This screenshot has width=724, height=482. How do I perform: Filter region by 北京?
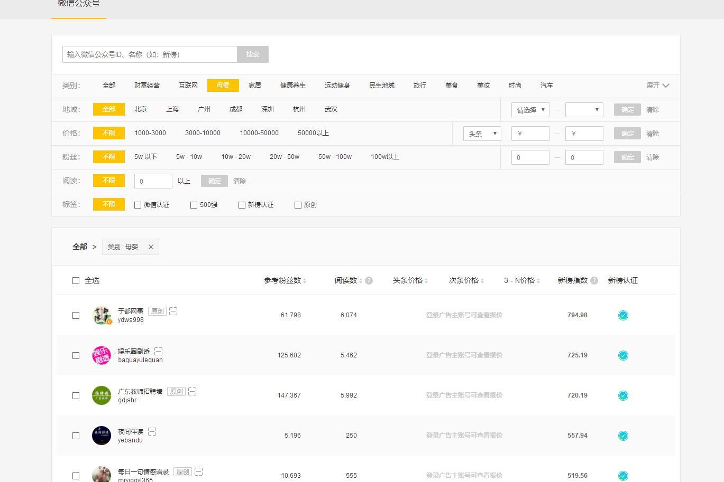(x=141, y=109)
